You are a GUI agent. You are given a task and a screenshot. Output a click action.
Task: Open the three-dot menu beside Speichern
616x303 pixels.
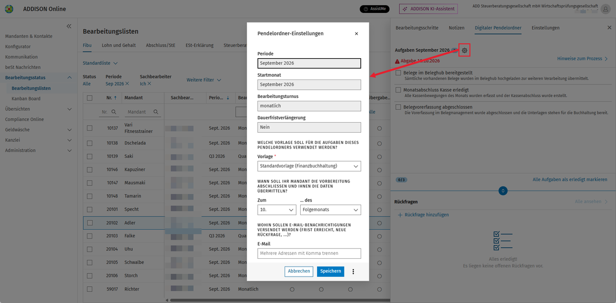(x=353, y=271)
